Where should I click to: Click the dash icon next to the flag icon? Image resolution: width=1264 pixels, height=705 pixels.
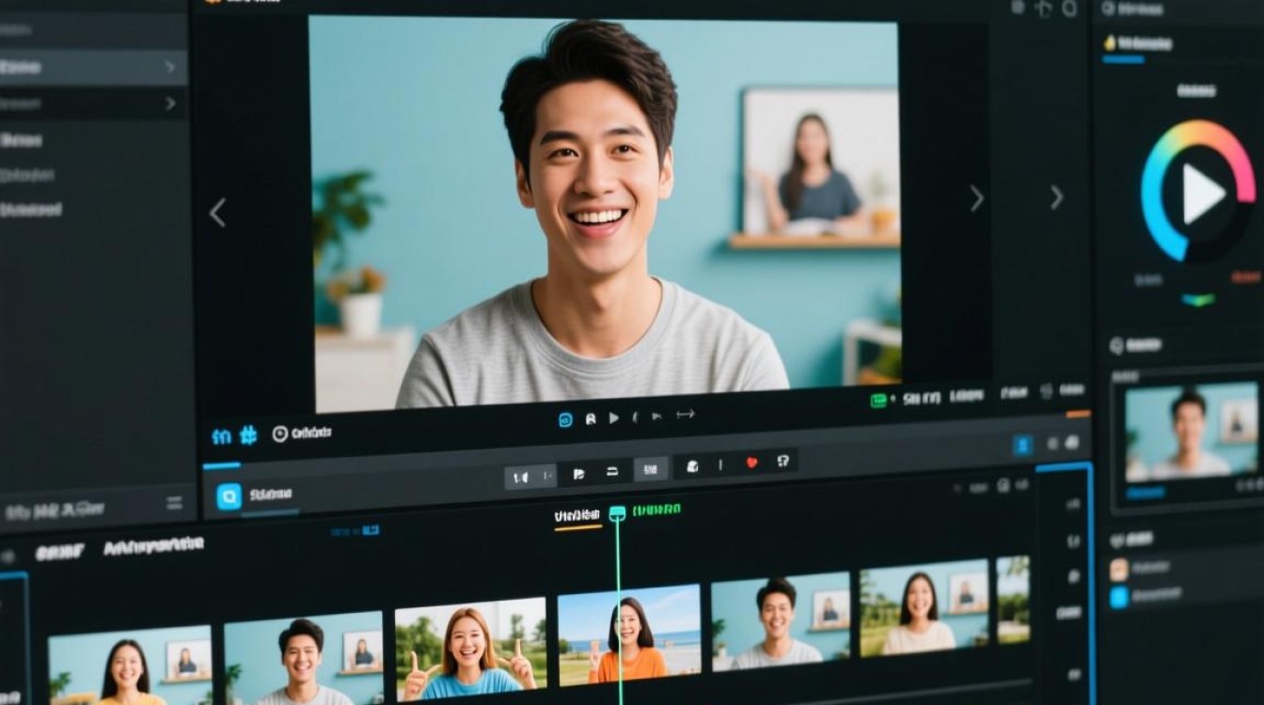click(x=612, y=472)
